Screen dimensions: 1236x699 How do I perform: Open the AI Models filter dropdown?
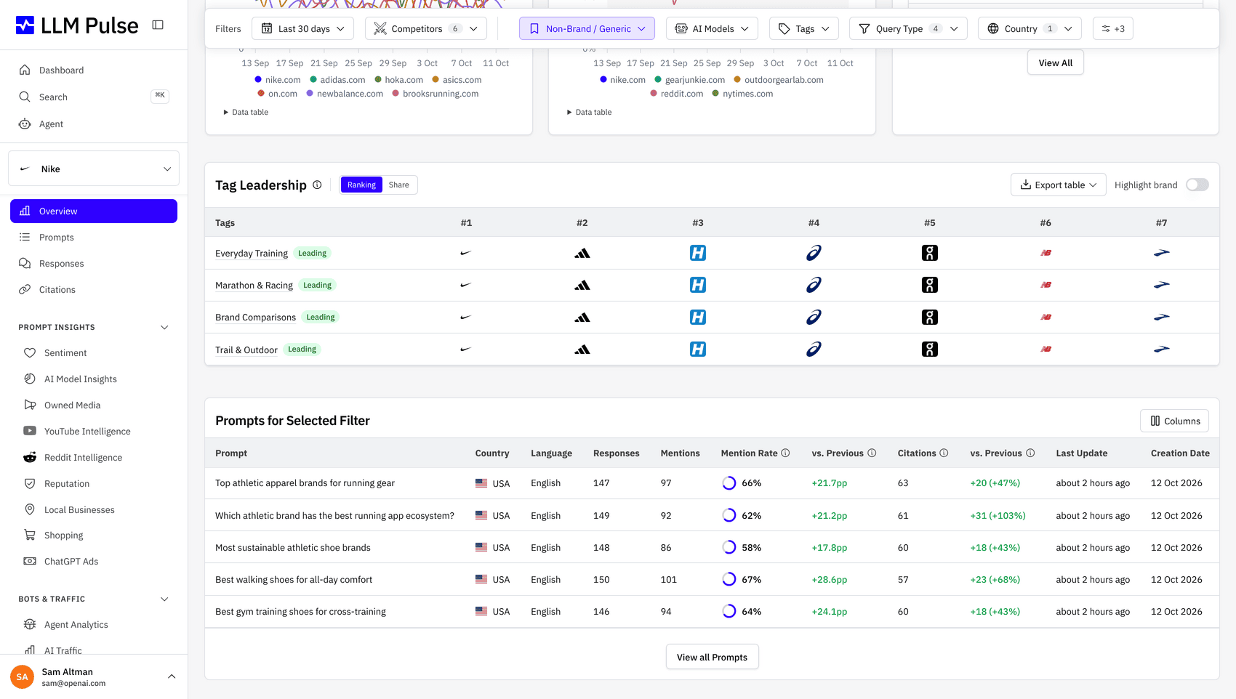pyautogui.click(x=712, y=29)
